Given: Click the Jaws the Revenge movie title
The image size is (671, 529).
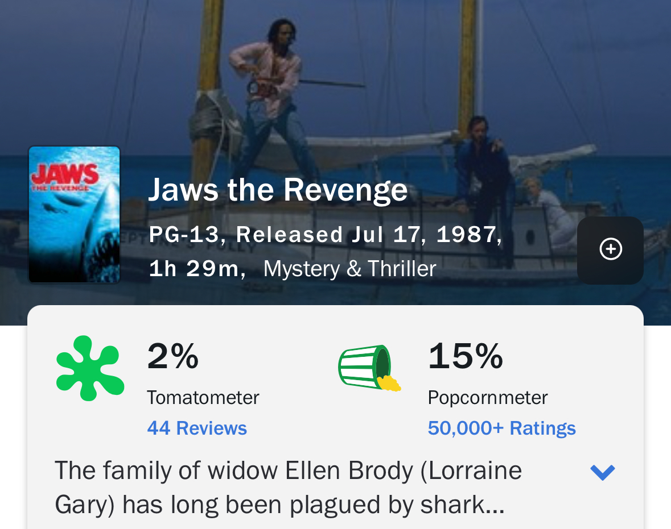Looking at the screenshot, I should click(x=278, y=190).
